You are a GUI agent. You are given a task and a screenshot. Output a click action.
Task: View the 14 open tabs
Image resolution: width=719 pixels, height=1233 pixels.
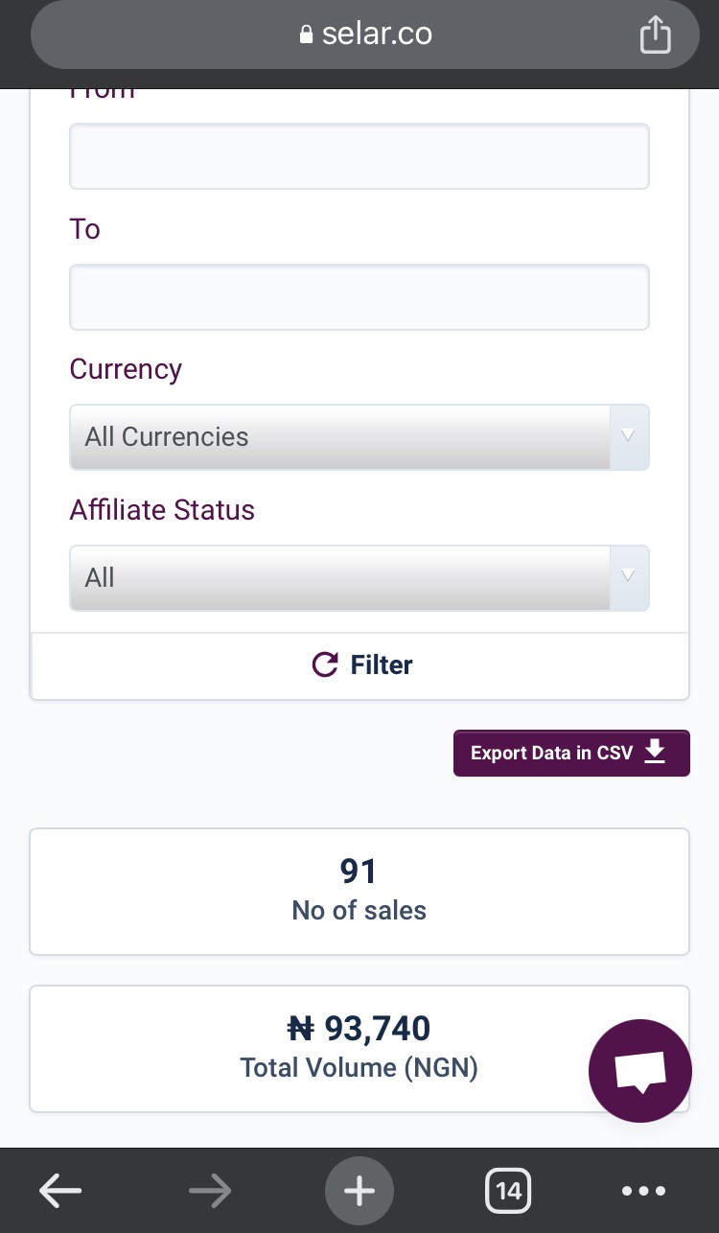[x=508, y=1192]
